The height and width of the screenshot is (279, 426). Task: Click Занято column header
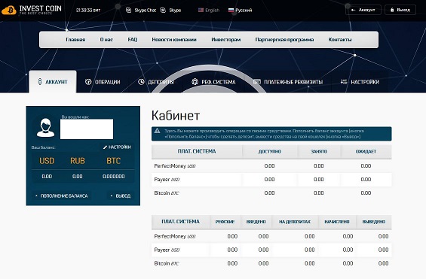pos(319,151)
